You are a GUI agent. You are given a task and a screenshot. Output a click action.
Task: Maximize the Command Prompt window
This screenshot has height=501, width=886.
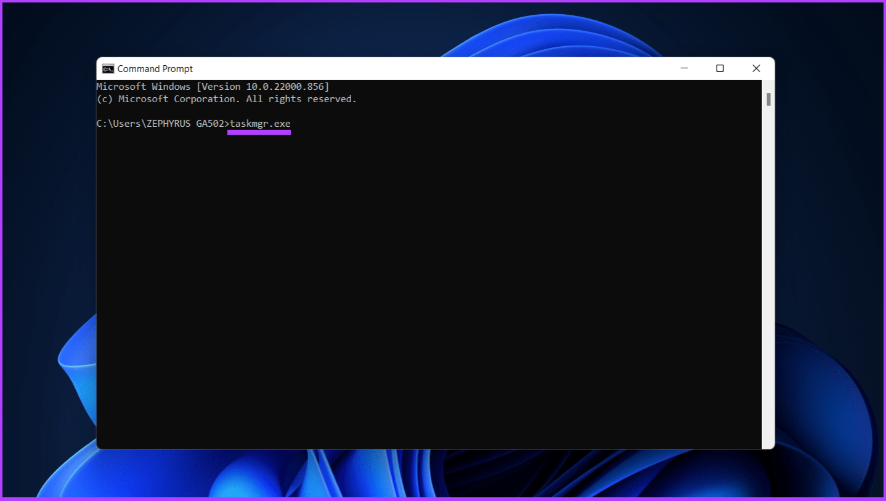(x=720, y=68)
